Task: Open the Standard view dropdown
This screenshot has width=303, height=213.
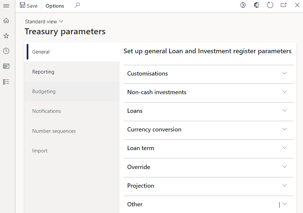Action: tap(44, 22)
